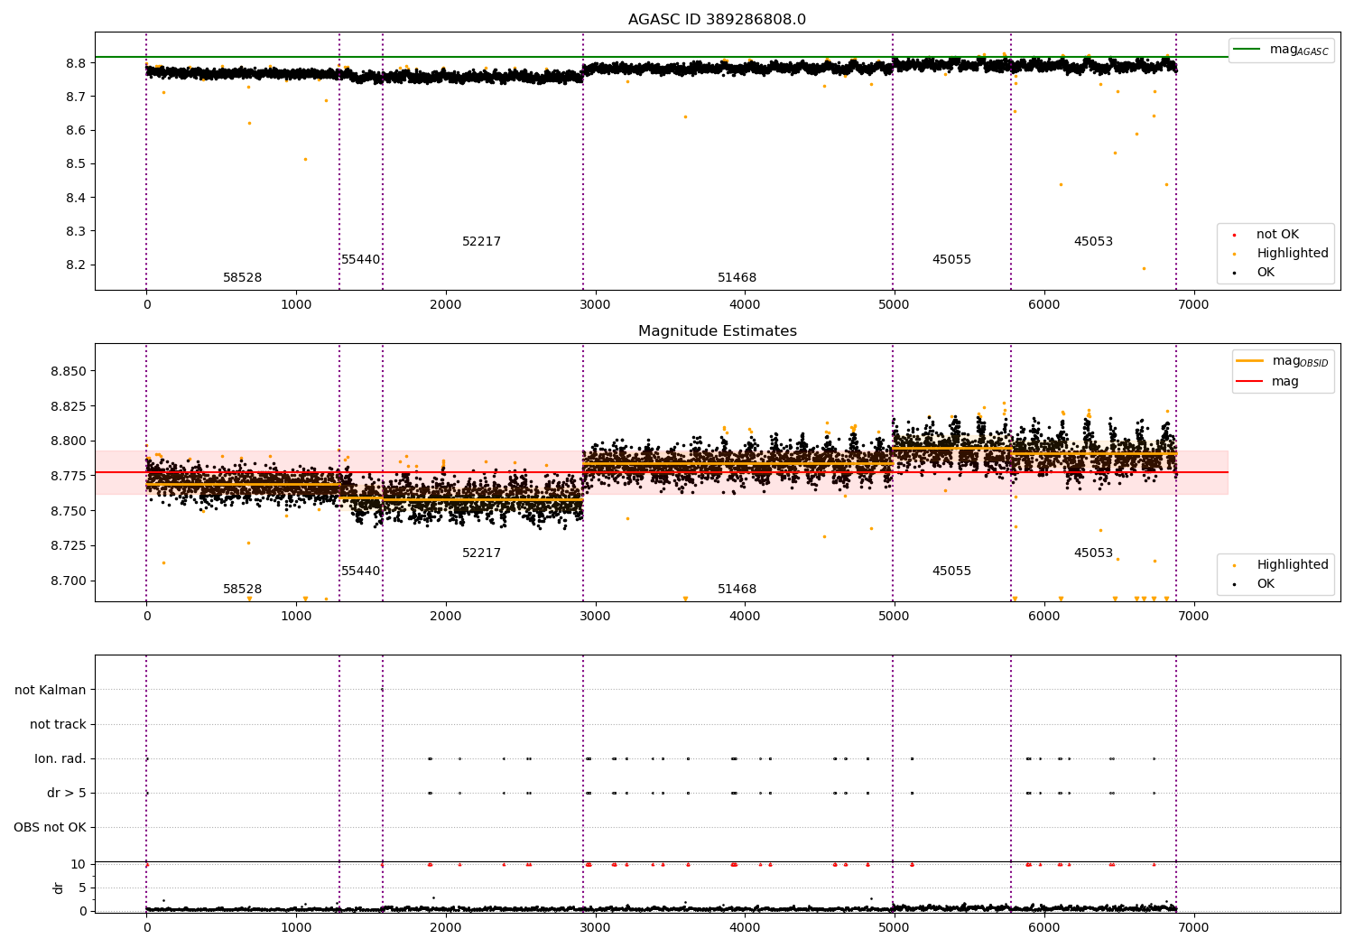The width and height of the screenshot is (1354, 948).
Task: Select obsid 55440 in Magnitude Estimates plot
Action: (x=361, y=572)
